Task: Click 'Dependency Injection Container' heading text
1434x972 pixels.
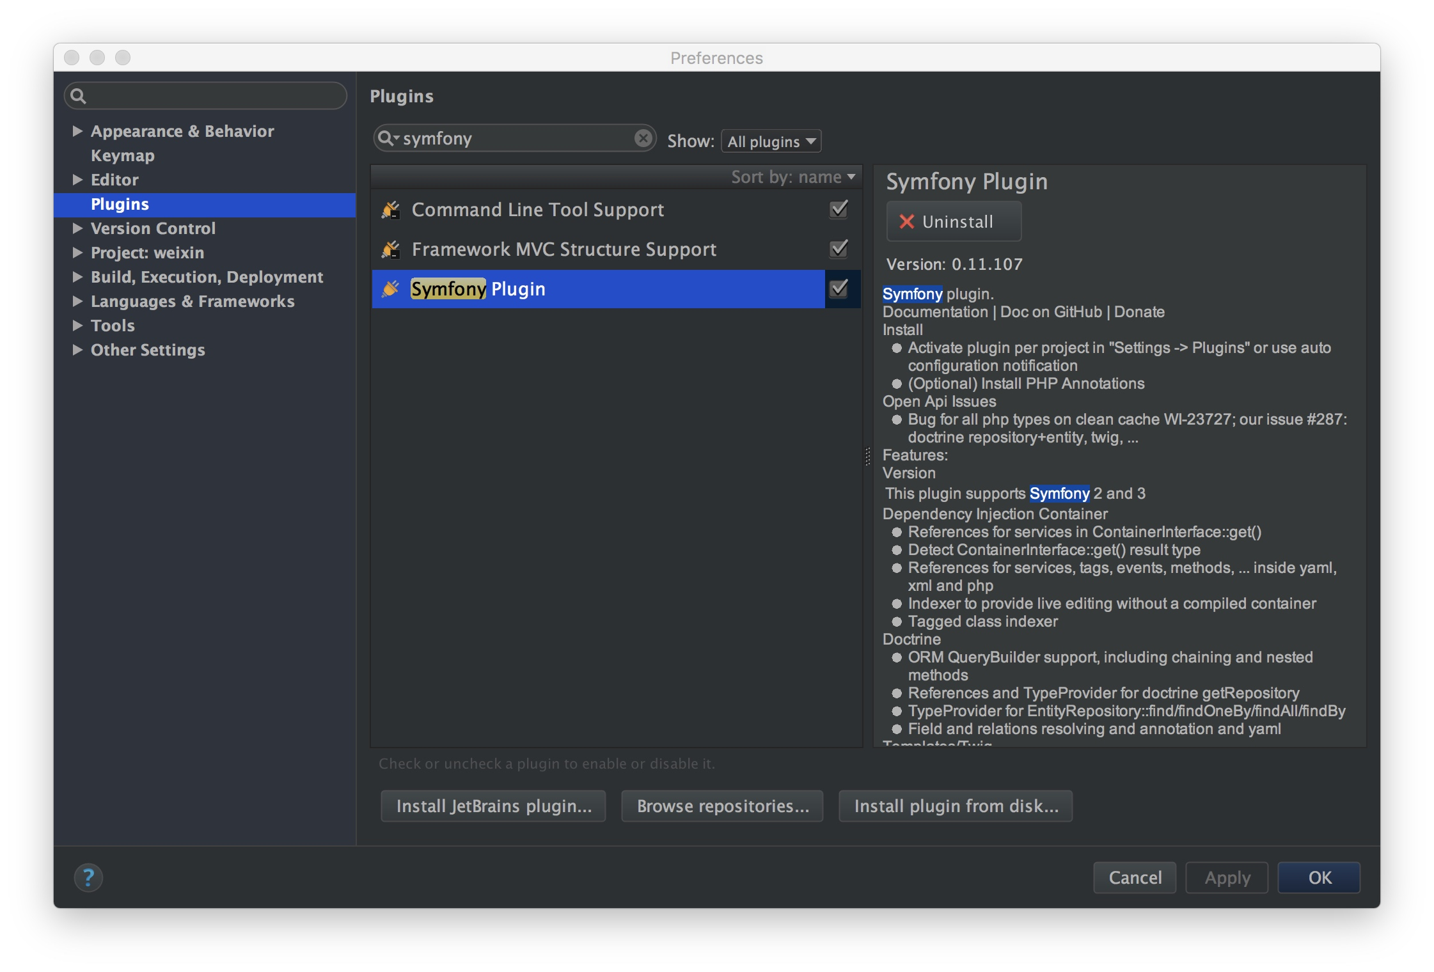Action: (x=995, y=514)
